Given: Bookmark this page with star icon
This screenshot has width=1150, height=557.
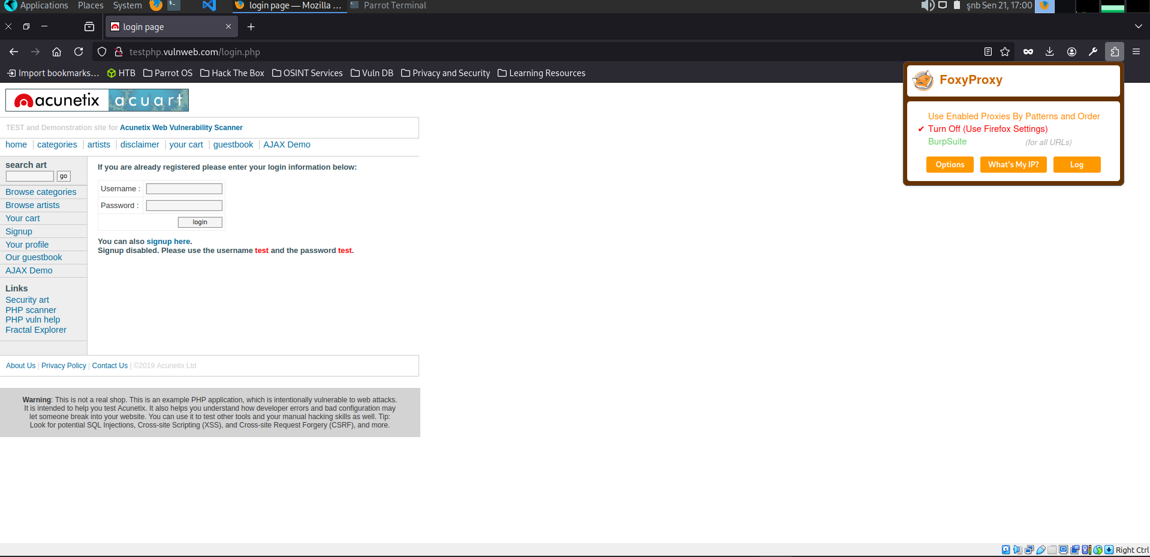Looking at the screenshot, I should [x=1005, y=52].
